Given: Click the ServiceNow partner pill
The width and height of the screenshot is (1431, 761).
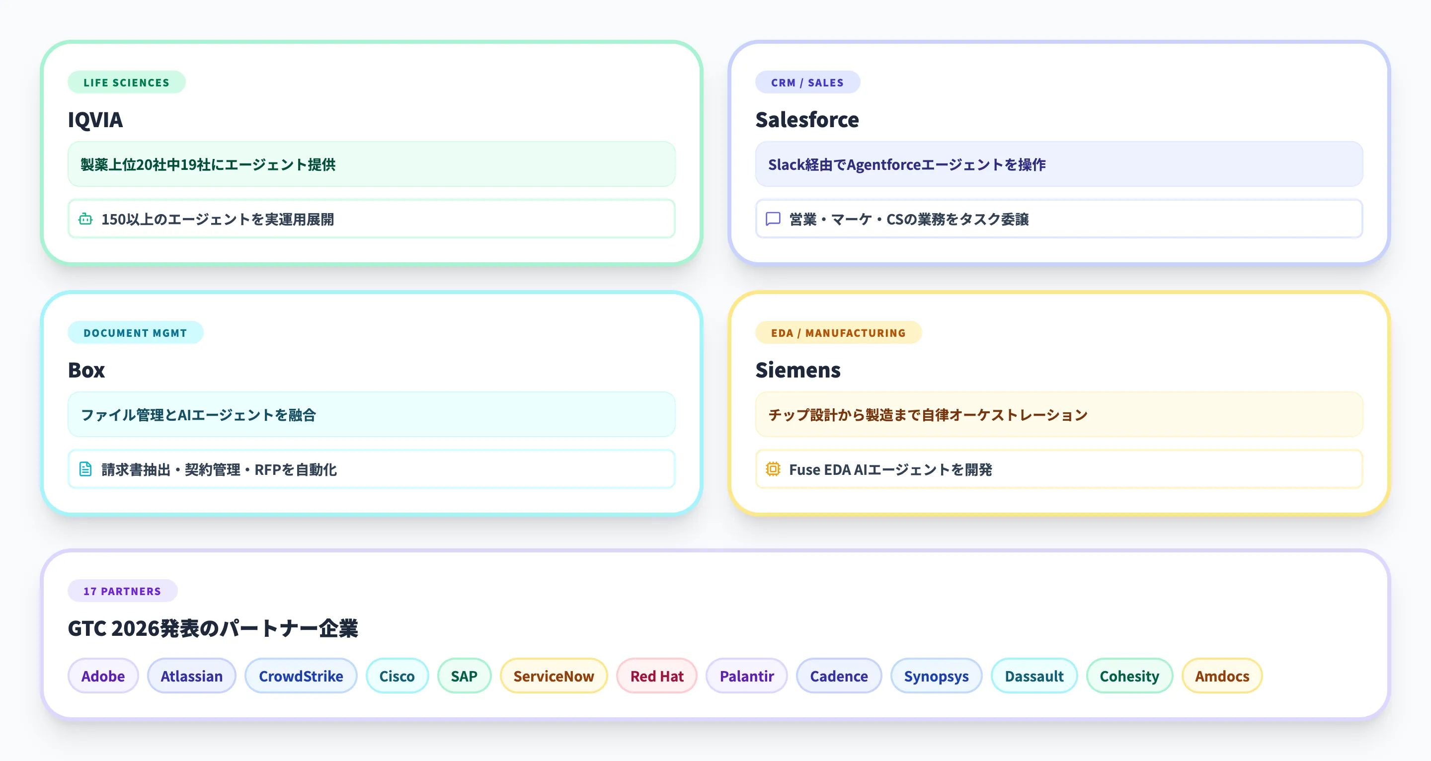Looking at the screenshot, I should [554, 676].
